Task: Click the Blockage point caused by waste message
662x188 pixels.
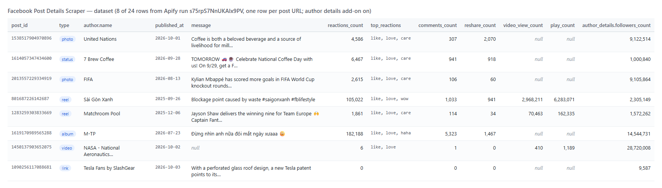Action: click(253, 100)
